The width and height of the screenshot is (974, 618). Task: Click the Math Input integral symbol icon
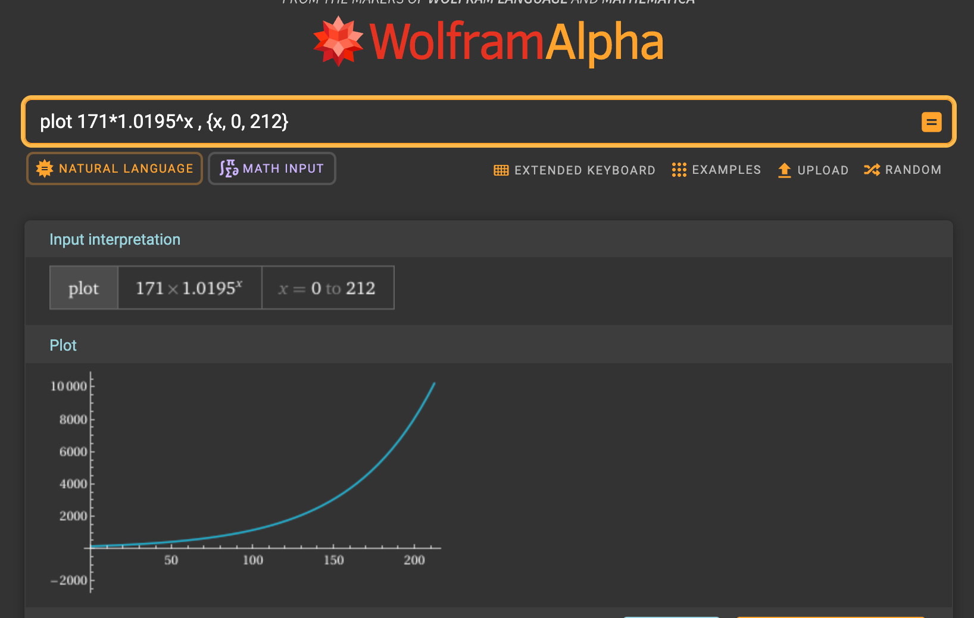[229, 168]
